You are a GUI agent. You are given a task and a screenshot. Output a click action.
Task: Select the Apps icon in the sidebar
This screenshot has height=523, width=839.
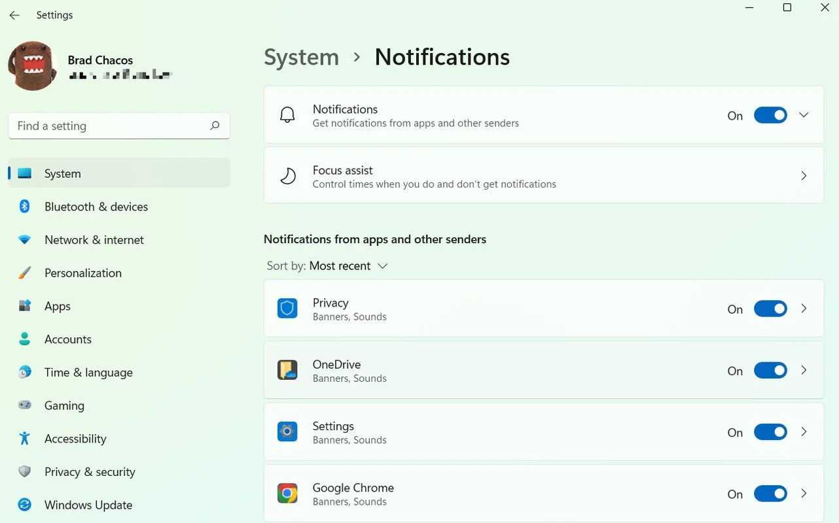coord(24,305)
